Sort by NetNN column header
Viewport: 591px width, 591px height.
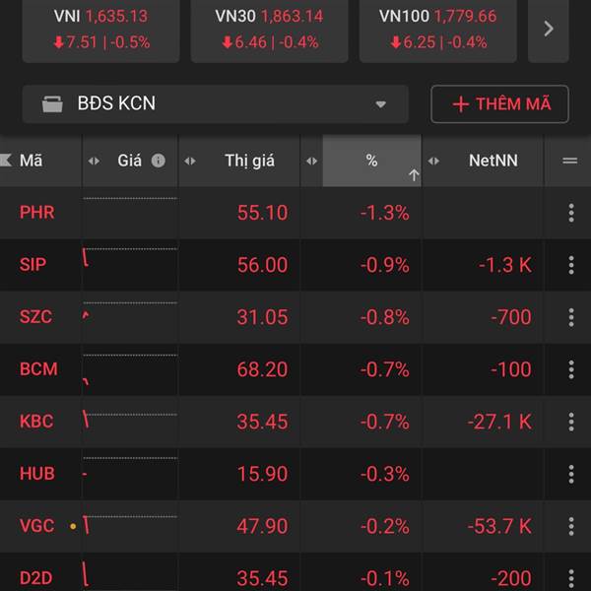[492, 161]
